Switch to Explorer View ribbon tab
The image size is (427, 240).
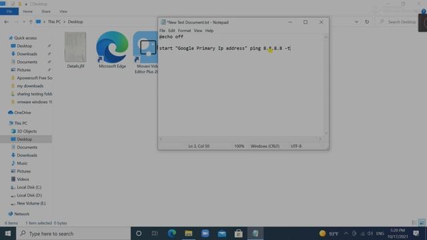coord(63,11)
